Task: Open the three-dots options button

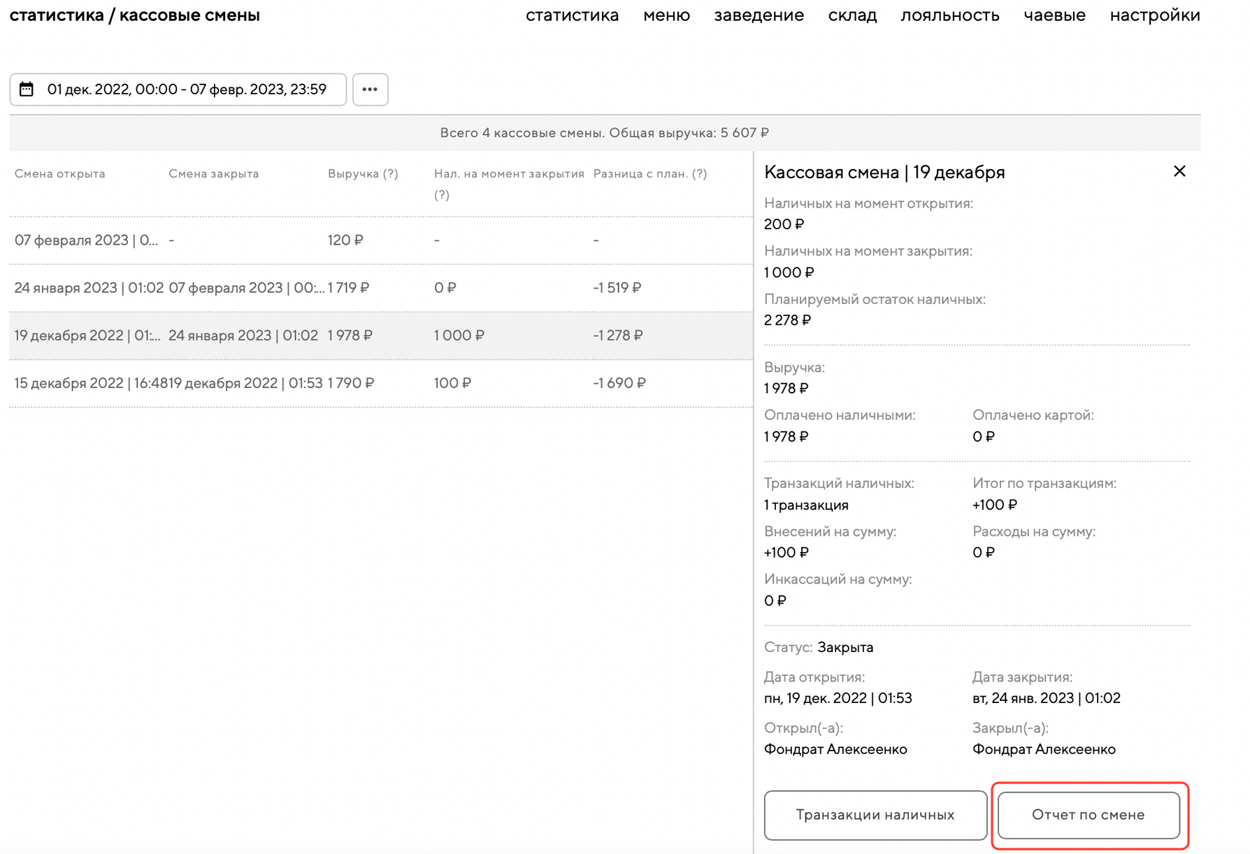Action: tap(370, 89)
